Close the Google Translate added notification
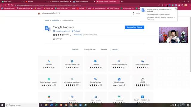The image size is (191, 107). point(176,8)
